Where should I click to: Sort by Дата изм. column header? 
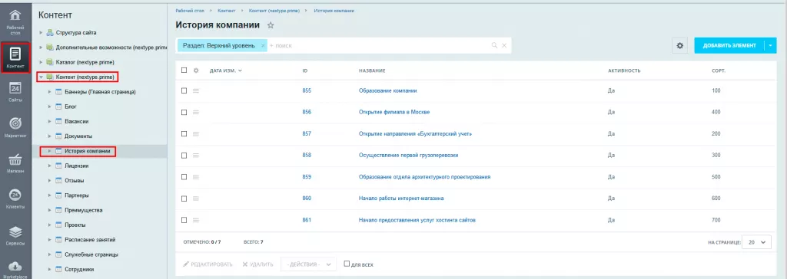coord(225,71)
